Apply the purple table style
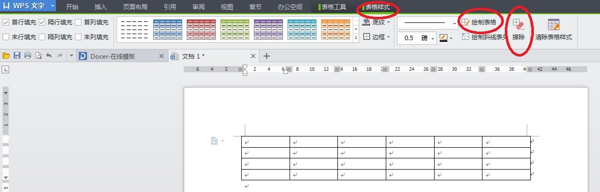The width and height of the screenshot is (600, 192). pyautogui.click(x=269, y=30)
